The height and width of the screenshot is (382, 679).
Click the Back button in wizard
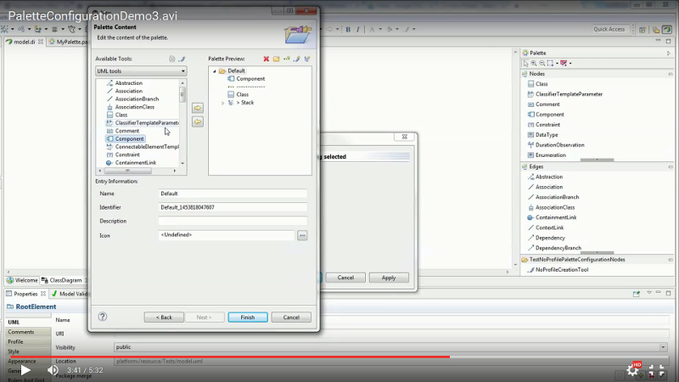click(164, 317)
